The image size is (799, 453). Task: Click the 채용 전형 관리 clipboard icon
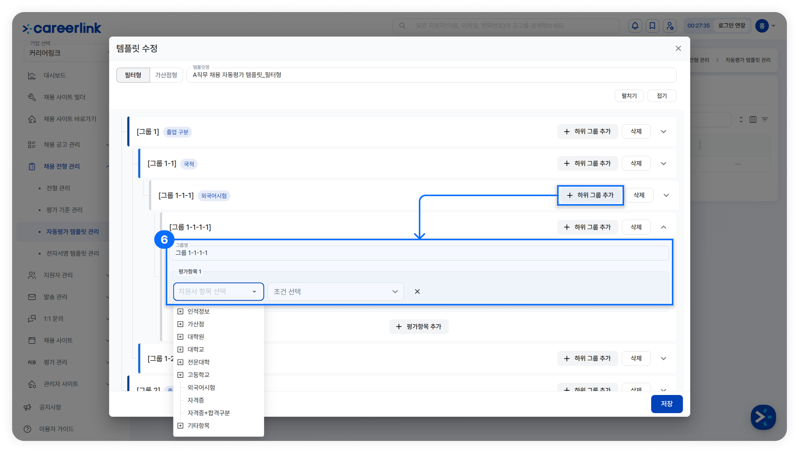coord(32,167)
